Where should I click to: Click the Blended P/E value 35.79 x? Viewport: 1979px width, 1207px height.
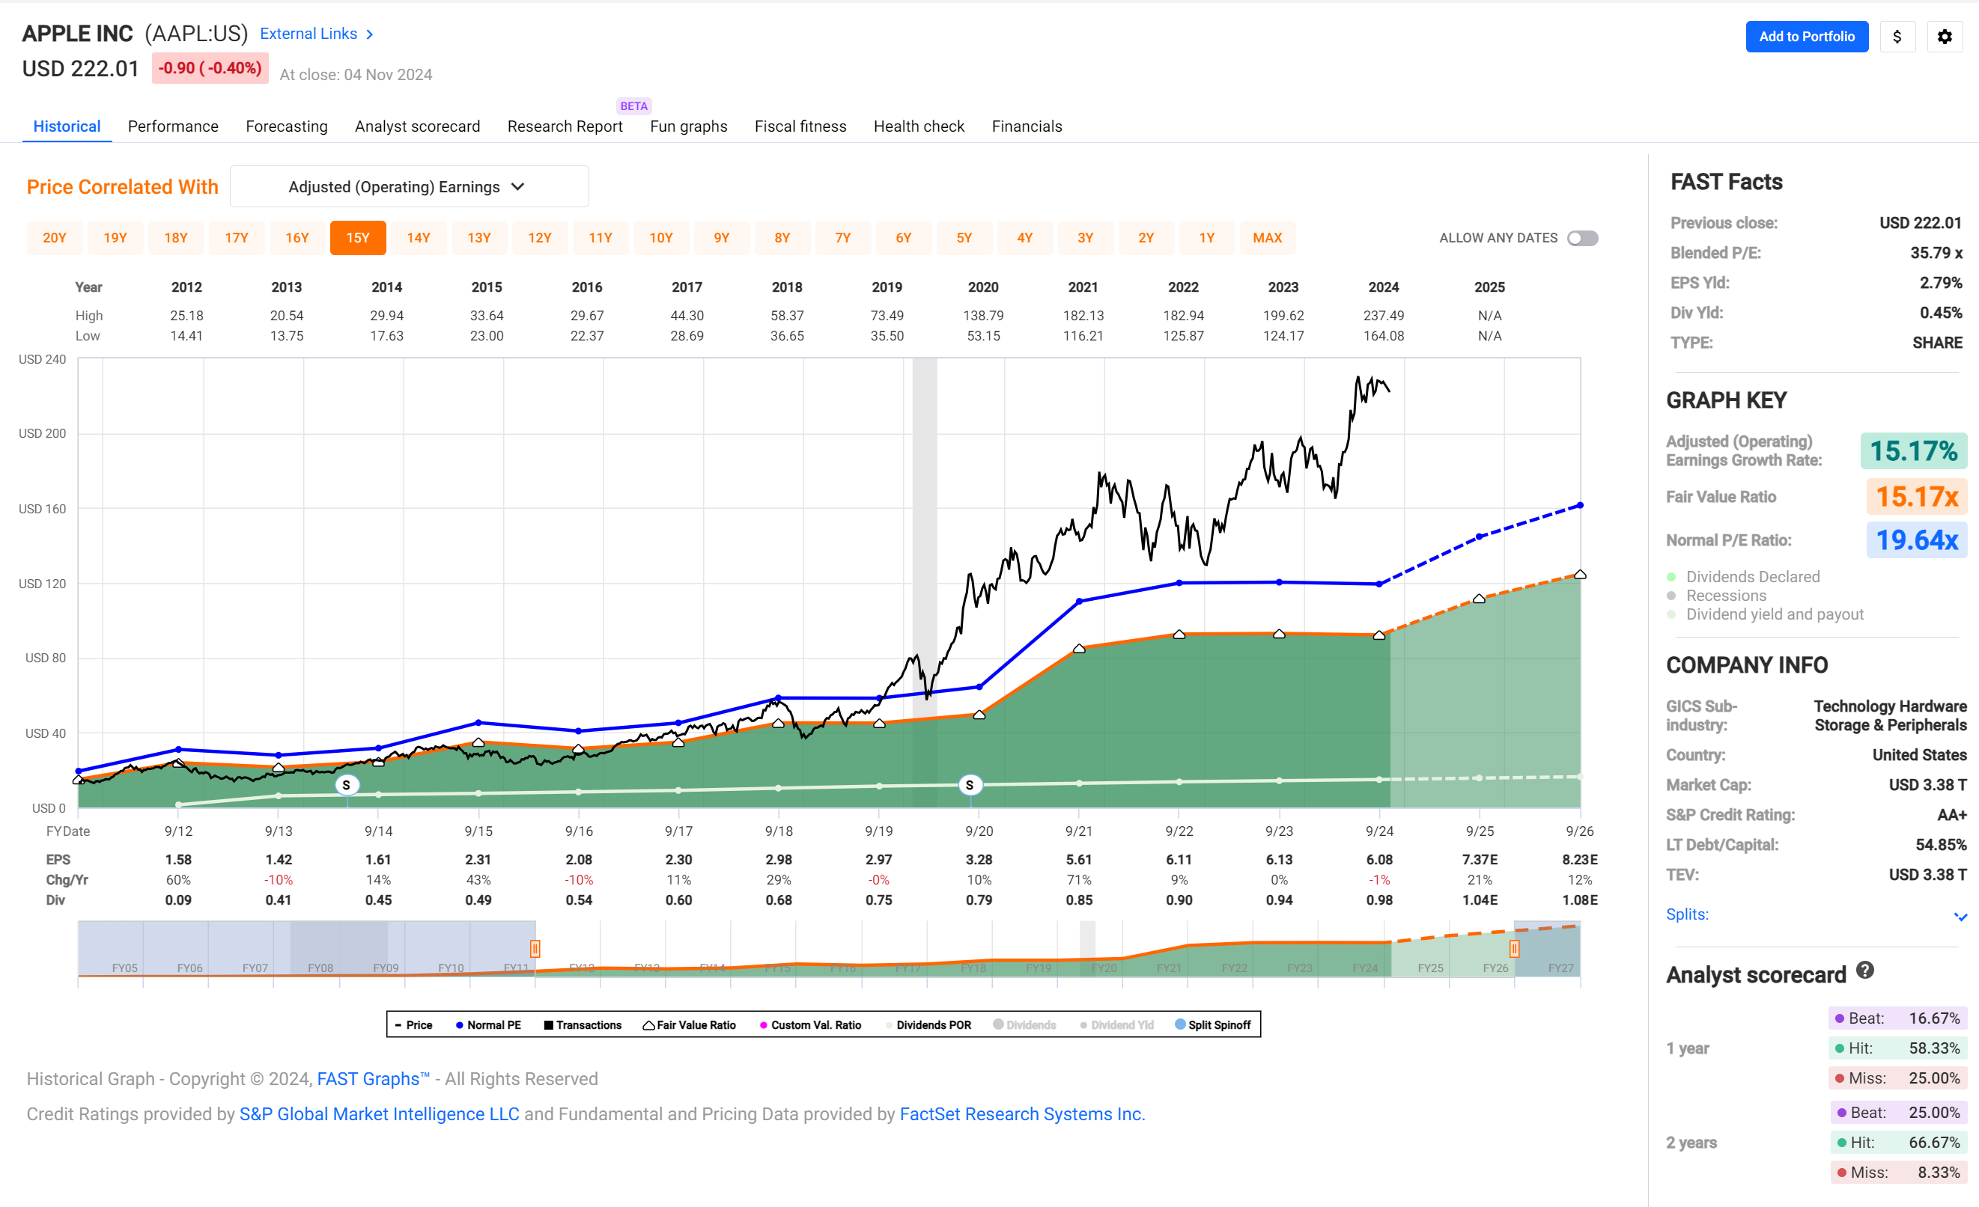pyautogui.click(x=1936, y=253)
